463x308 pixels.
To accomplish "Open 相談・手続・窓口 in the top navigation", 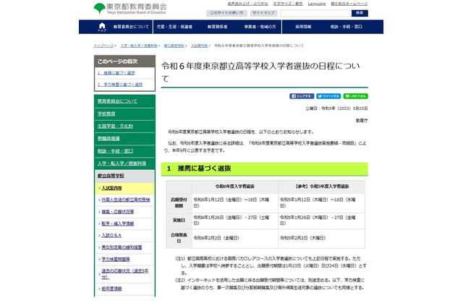I will pos(346,27).
